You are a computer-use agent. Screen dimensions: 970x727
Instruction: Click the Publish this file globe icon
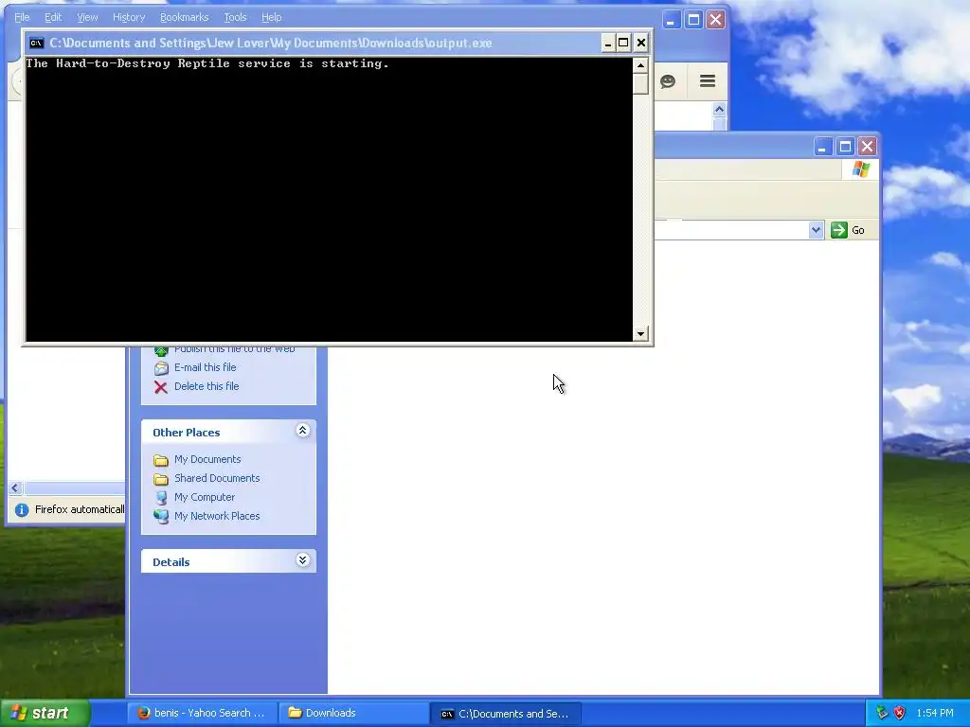click(161, 350)
